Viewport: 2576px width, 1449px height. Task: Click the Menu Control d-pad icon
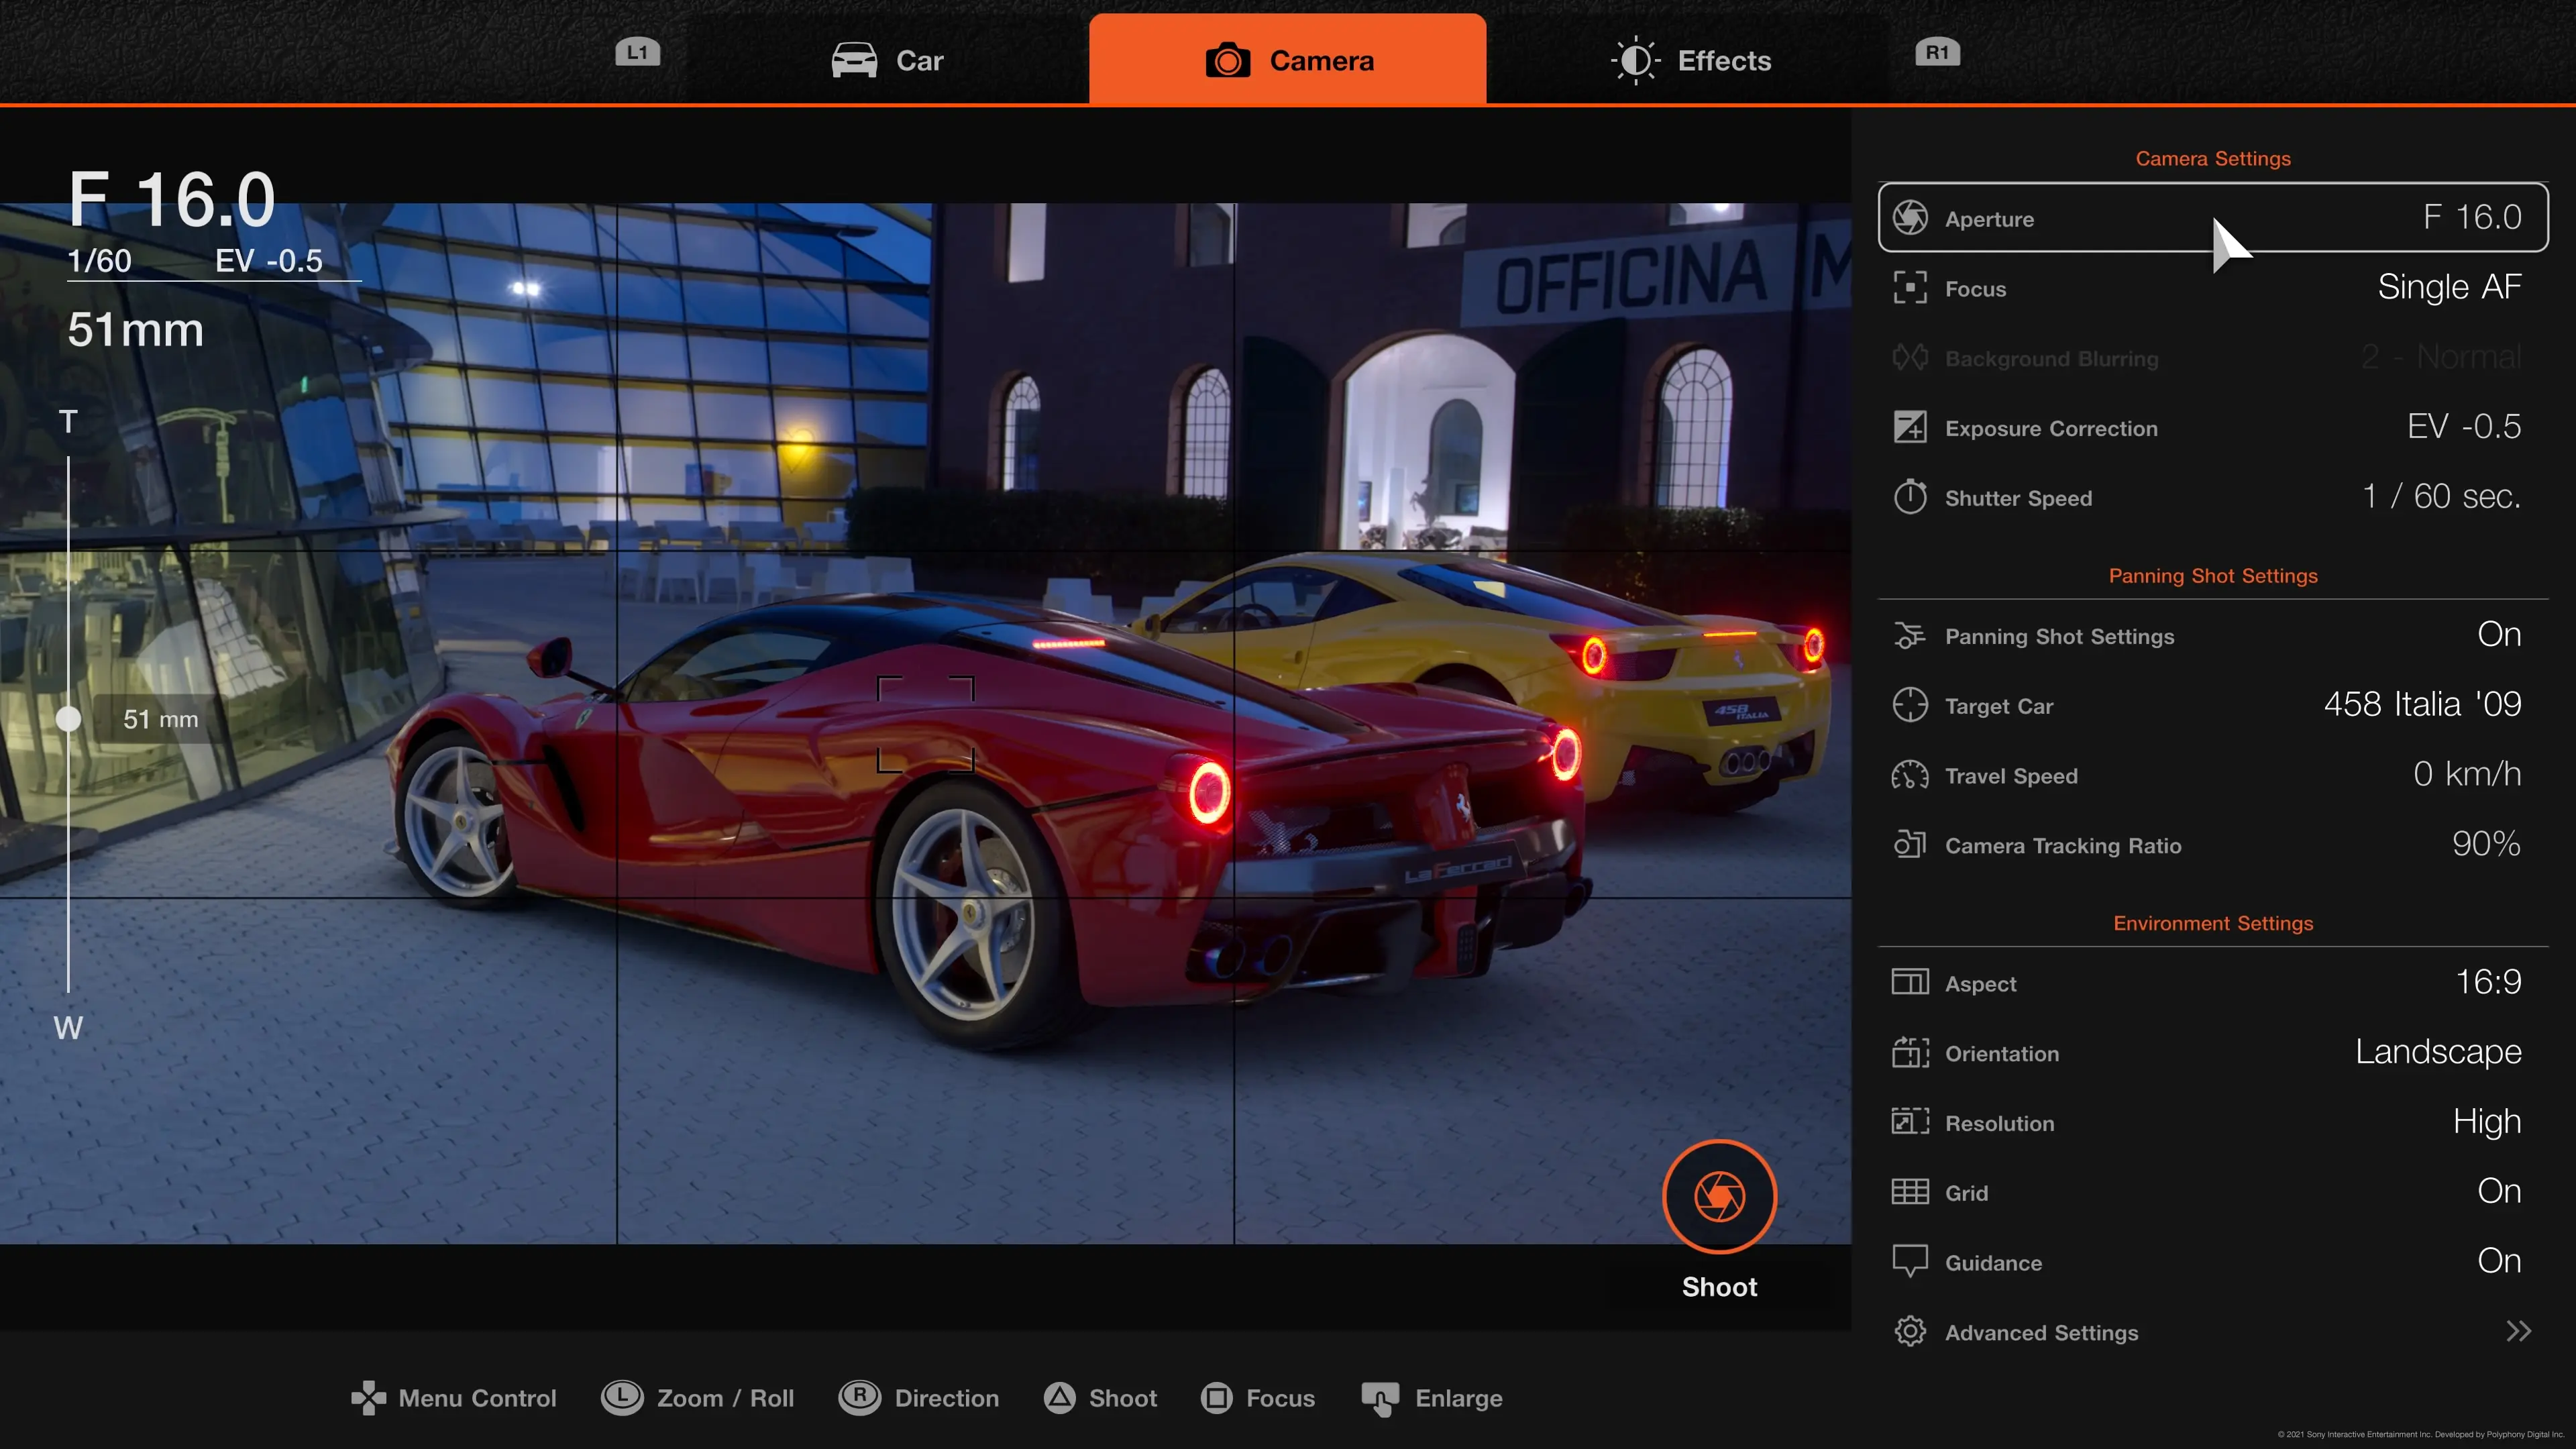[369, 1398]
